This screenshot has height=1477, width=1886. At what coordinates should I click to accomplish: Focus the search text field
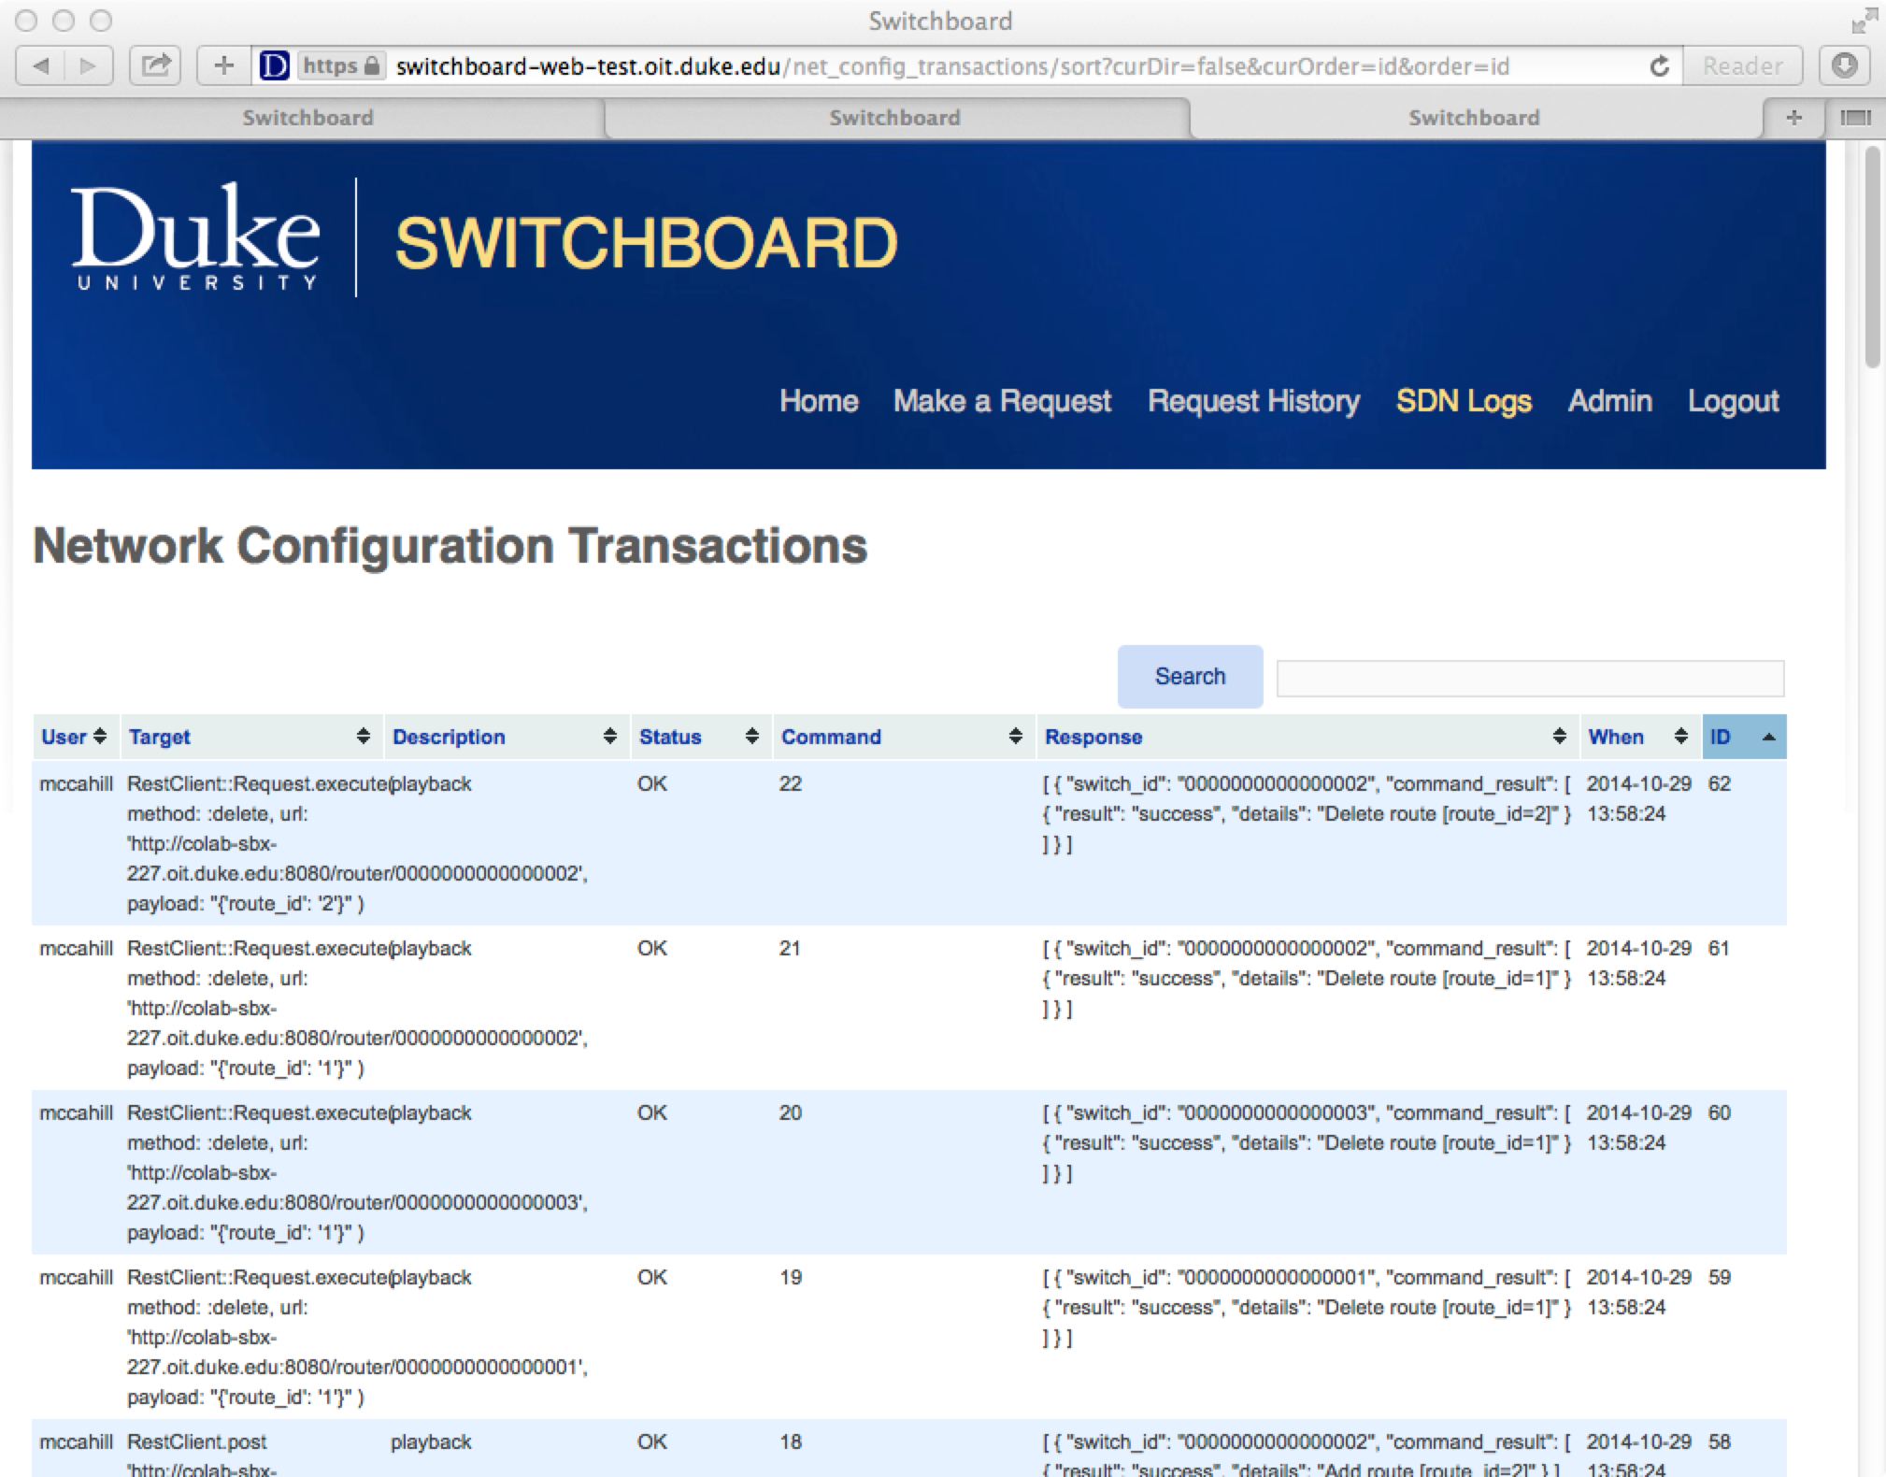click(x=1530, y=678)
